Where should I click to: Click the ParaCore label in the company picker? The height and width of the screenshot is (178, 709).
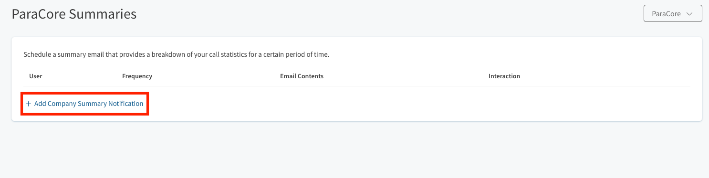tap(666, 14)
